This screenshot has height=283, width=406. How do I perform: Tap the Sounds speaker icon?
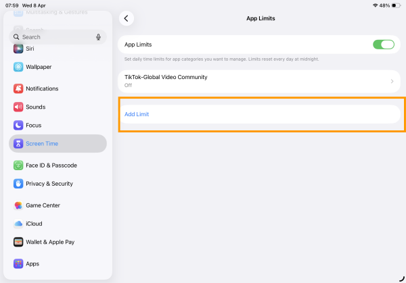click(18, 107)
